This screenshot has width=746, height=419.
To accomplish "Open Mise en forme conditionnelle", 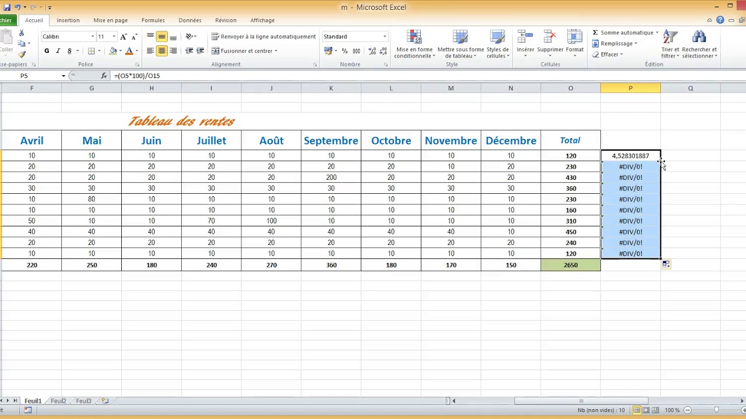I will pos(414,44).
